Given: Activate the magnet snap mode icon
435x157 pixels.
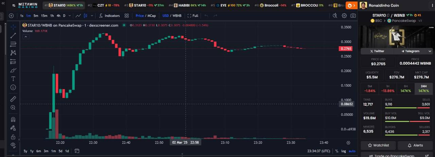Looking at the screenshot, I should 13,119.
